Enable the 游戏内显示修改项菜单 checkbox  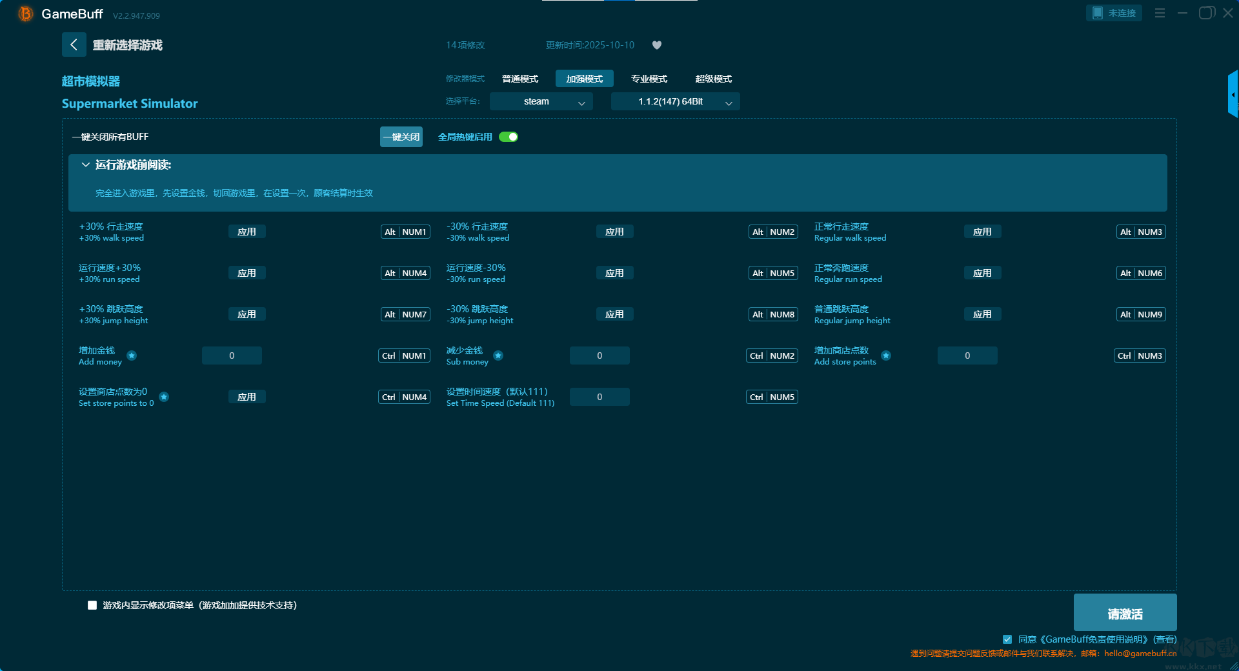[92, 605]
